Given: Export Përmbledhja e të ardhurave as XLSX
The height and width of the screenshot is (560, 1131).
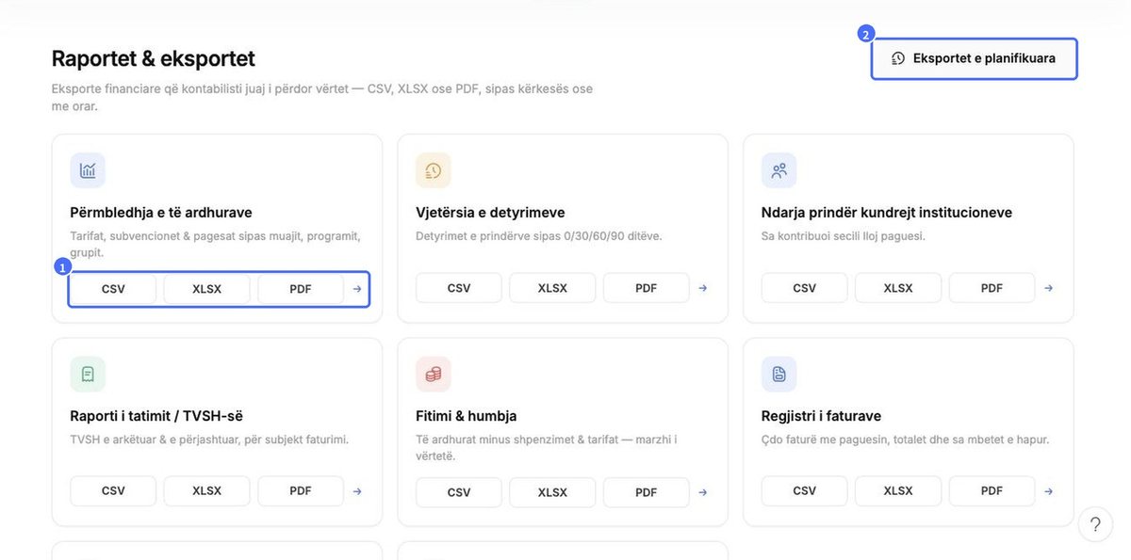Looking at the screenshot, I should (x=207, y=289).
